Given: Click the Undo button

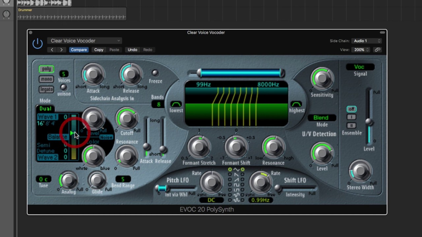Looking at the screenshot, I should [132, 50].
